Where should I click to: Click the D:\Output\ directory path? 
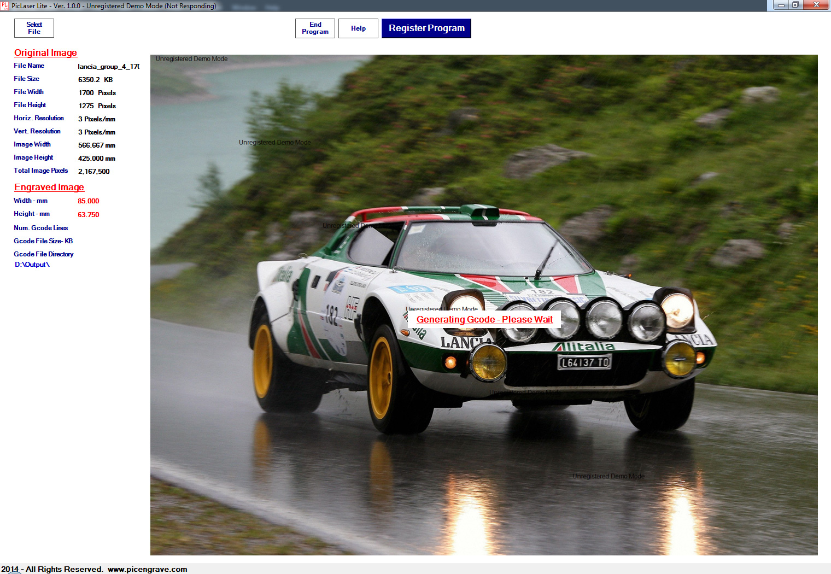pos(32,265)
